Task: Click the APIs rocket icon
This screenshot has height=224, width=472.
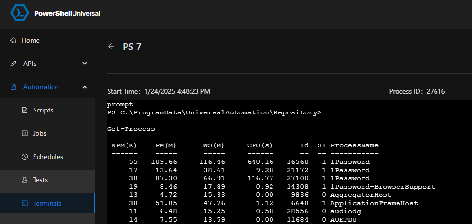Action: (x=13, y=64)
